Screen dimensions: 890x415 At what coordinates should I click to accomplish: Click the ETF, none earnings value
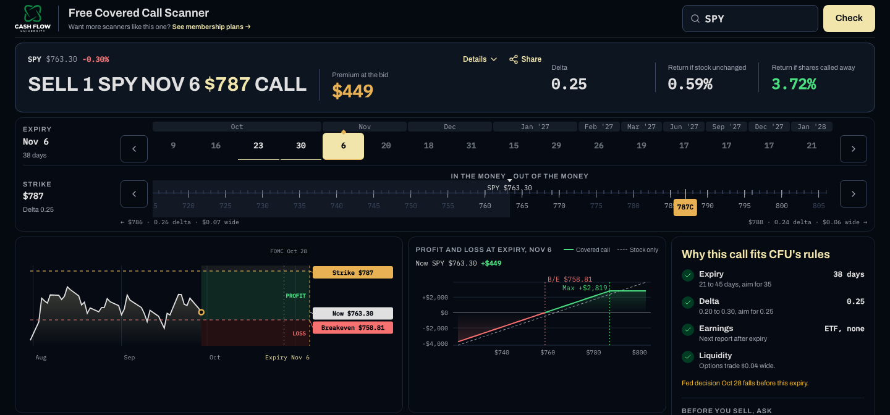click(844, 329)
